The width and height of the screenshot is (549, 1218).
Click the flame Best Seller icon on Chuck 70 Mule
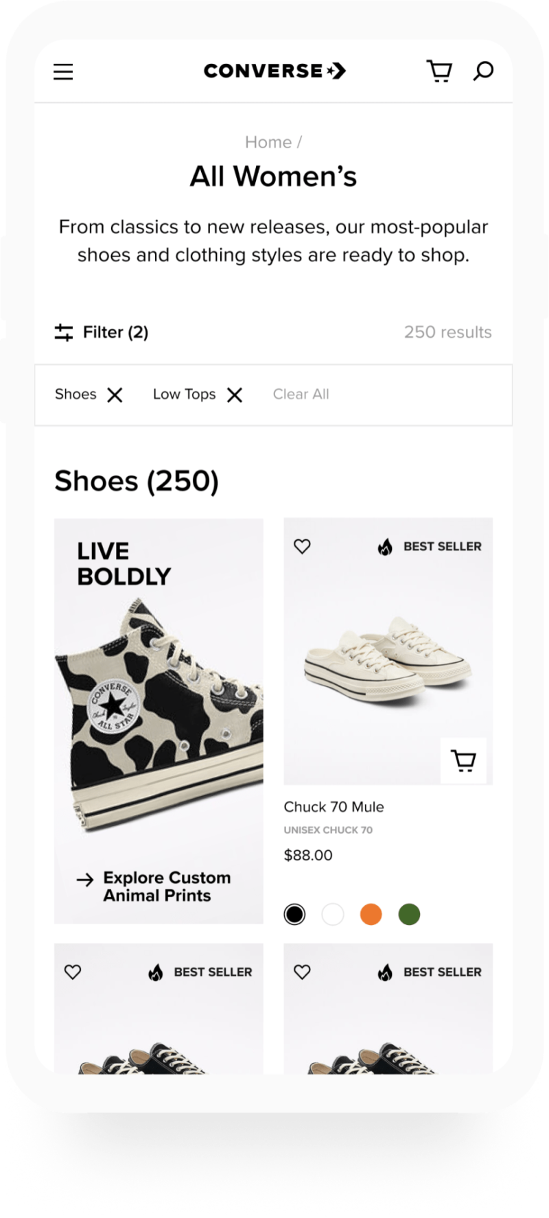click(385, 546)
